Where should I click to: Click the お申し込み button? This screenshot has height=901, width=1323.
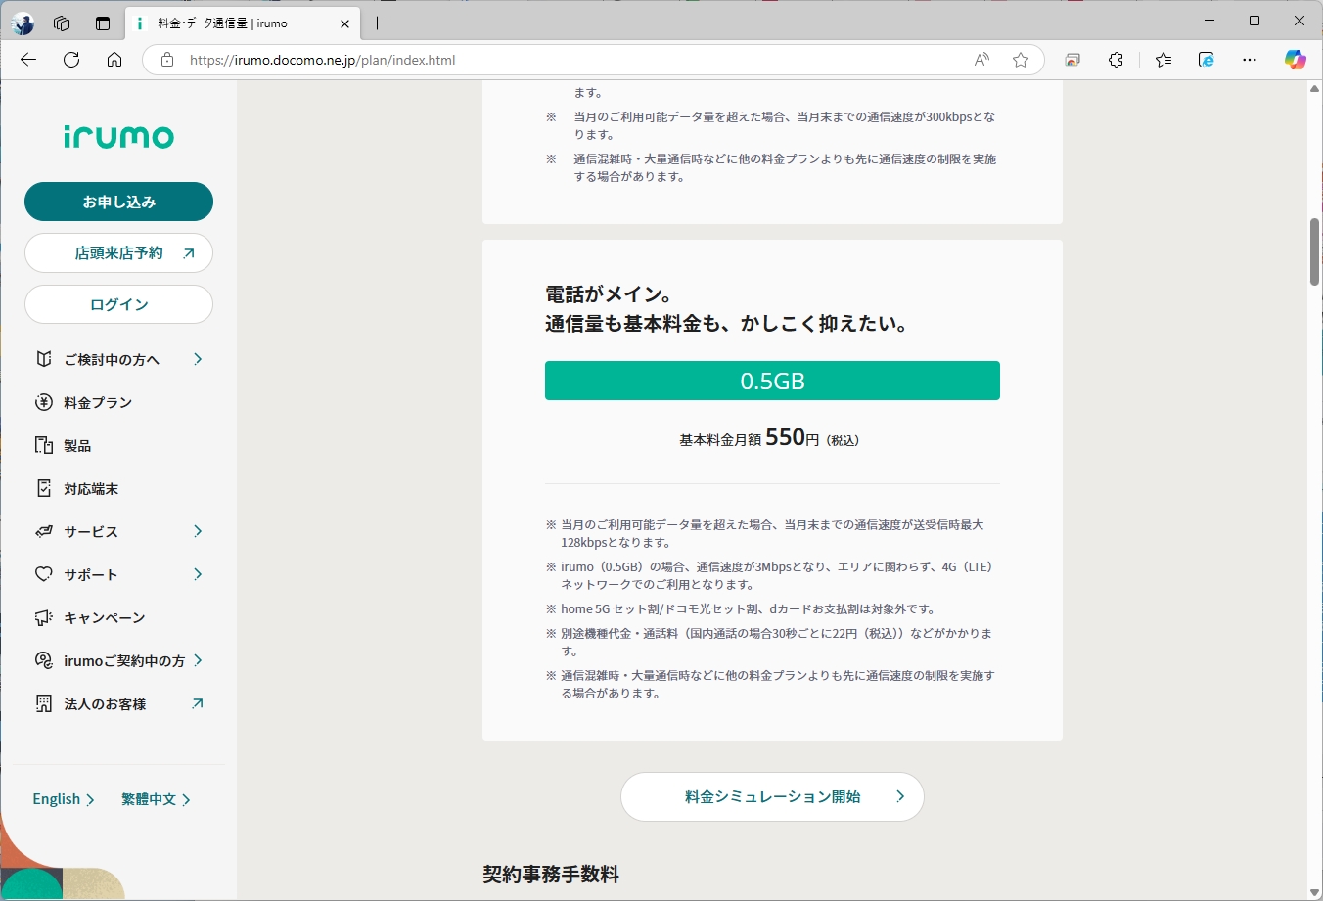(118, 202)
